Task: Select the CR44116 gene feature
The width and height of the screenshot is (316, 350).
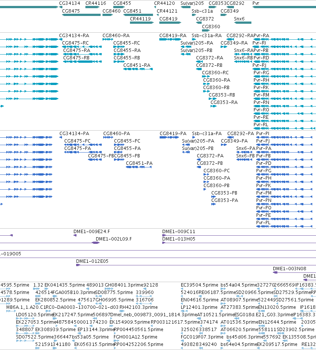Action: tap(92, 7)
